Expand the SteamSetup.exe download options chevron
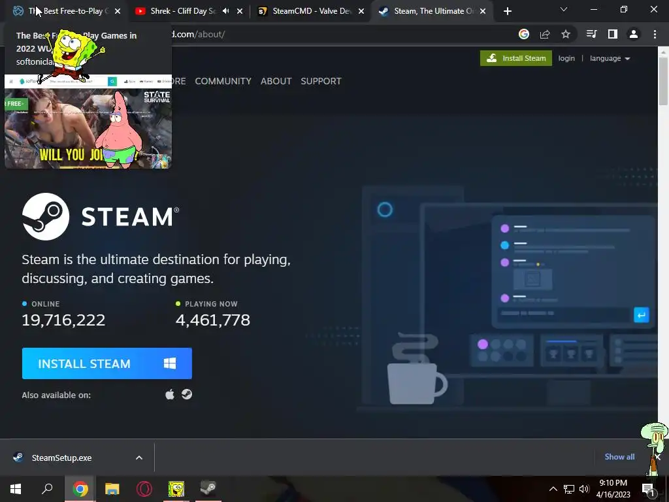Viewport: 669px width, 502px height. (139, 458)
